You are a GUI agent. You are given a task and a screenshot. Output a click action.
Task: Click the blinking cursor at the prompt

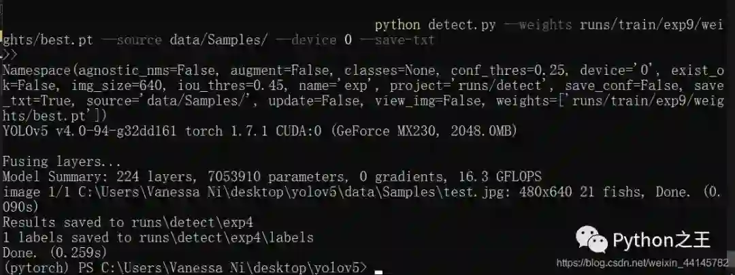378,271
